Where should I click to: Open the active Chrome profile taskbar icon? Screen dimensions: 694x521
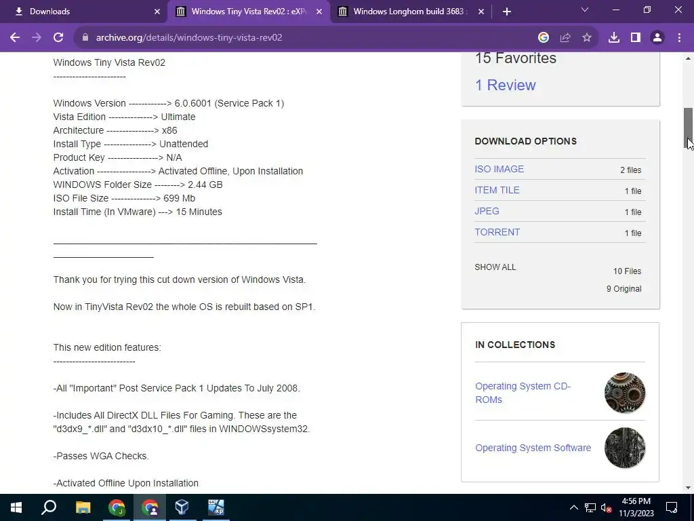150,507
